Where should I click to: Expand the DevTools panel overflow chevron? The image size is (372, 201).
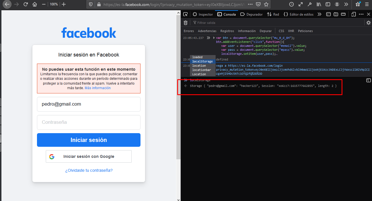tap(319, 14)
